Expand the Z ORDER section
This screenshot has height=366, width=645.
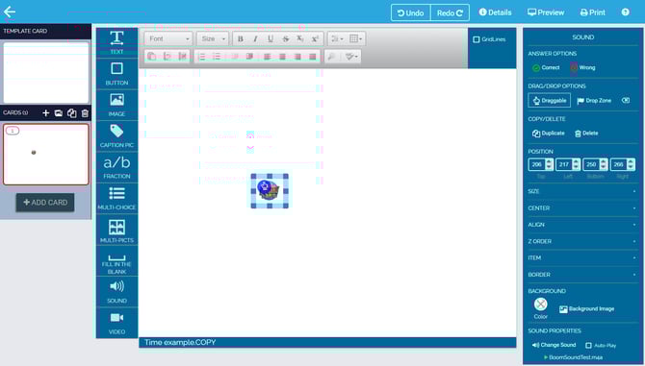582,241
